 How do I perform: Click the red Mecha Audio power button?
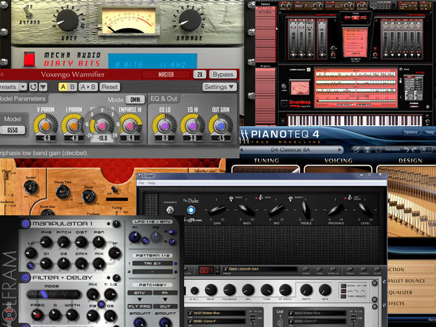[x=29, y=59]
